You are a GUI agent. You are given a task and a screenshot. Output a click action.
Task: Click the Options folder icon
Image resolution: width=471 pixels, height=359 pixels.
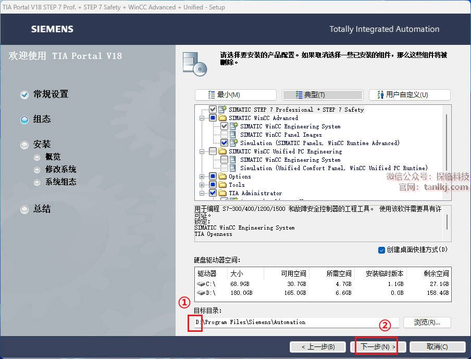[x=222, y=176]
